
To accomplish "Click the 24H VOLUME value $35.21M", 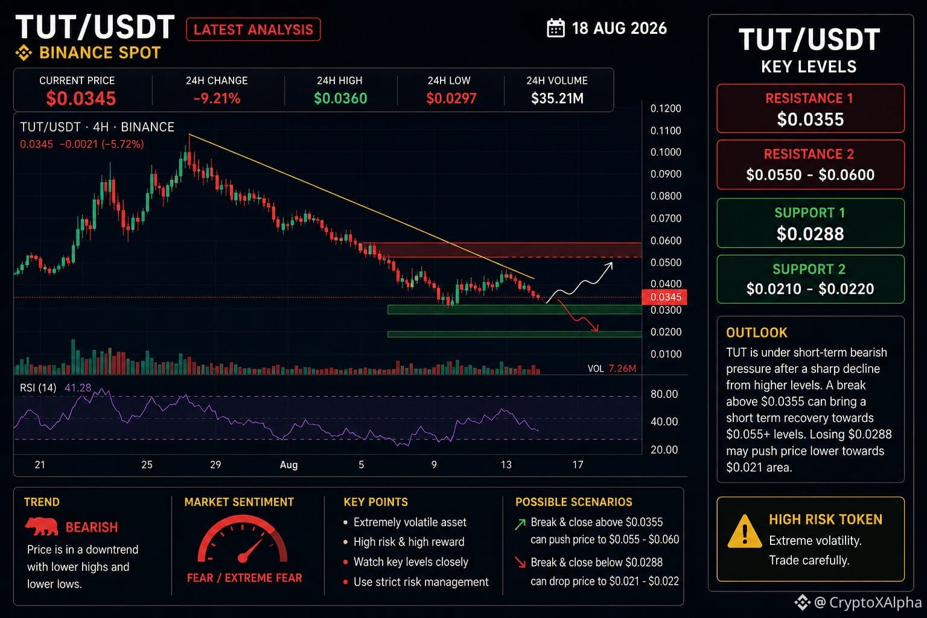I will pyautogui.click(x=557, y=98).
